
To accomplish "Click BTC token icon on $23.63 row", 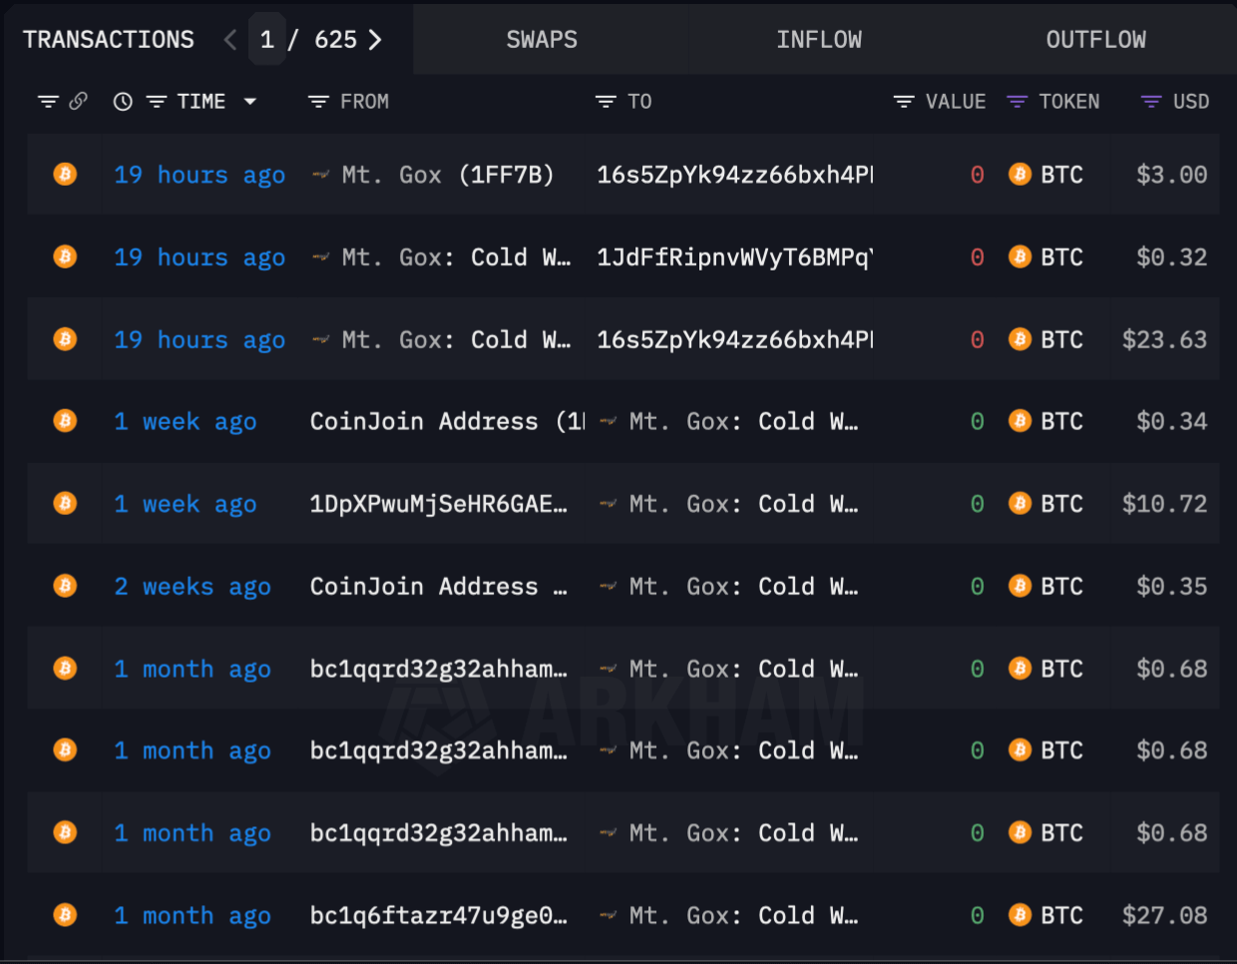I will (1020, 339).
